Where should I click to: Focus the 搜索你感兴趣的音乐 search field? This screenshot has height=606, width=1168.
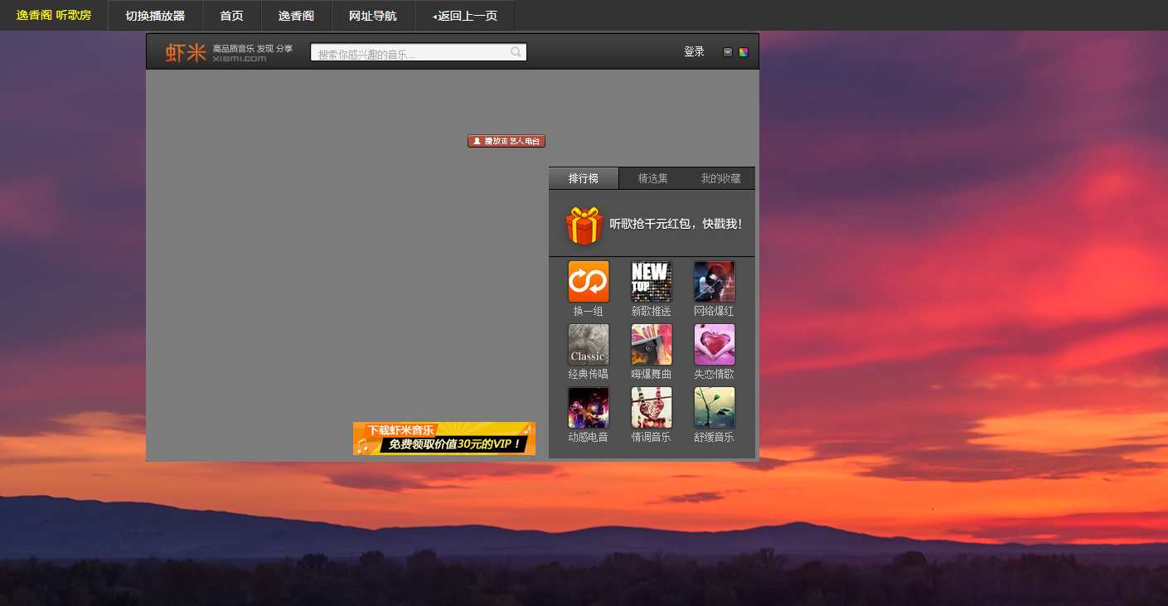click(x=410, y=53)
